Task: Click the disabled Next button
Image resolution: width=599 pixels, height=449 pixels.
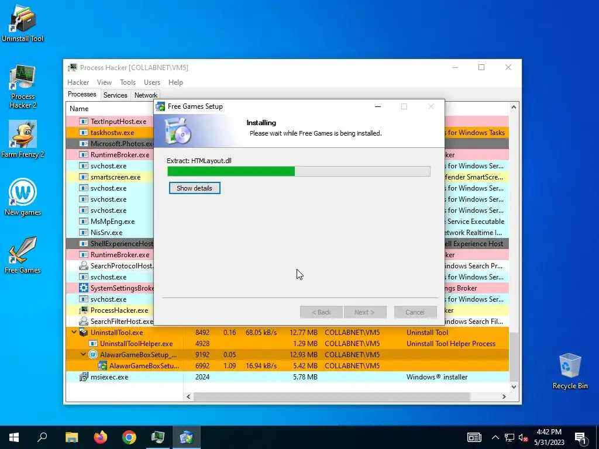Action: coord(365,312)
